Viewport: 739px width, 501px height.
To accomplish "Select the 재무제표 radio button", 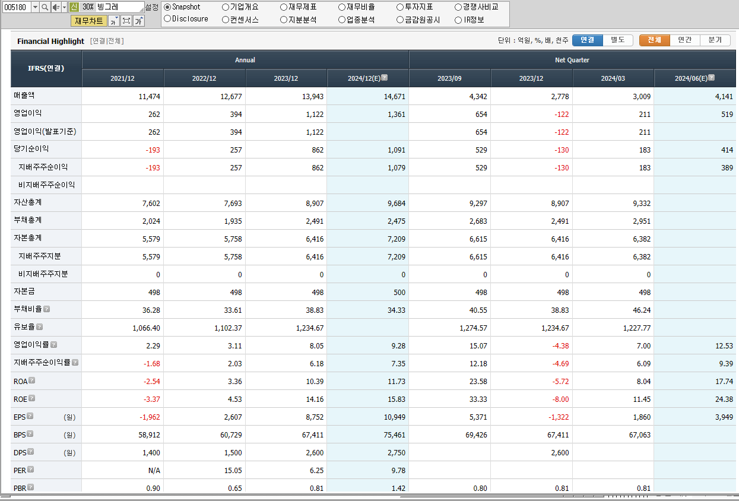I will point(284,7).
